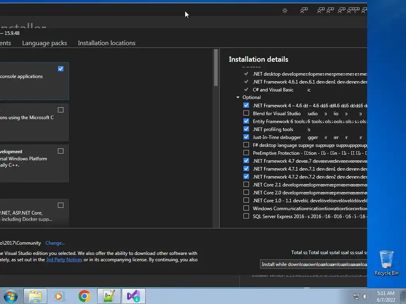
Task: Open Notepad++ from the taskbar
Action: [109, 296]
